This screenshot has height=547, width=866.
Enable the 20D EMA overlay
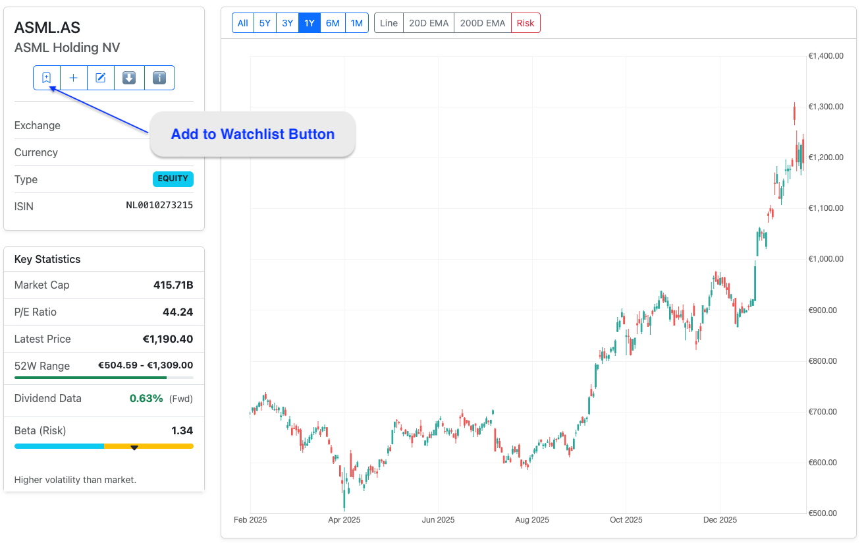coord(429,23)
